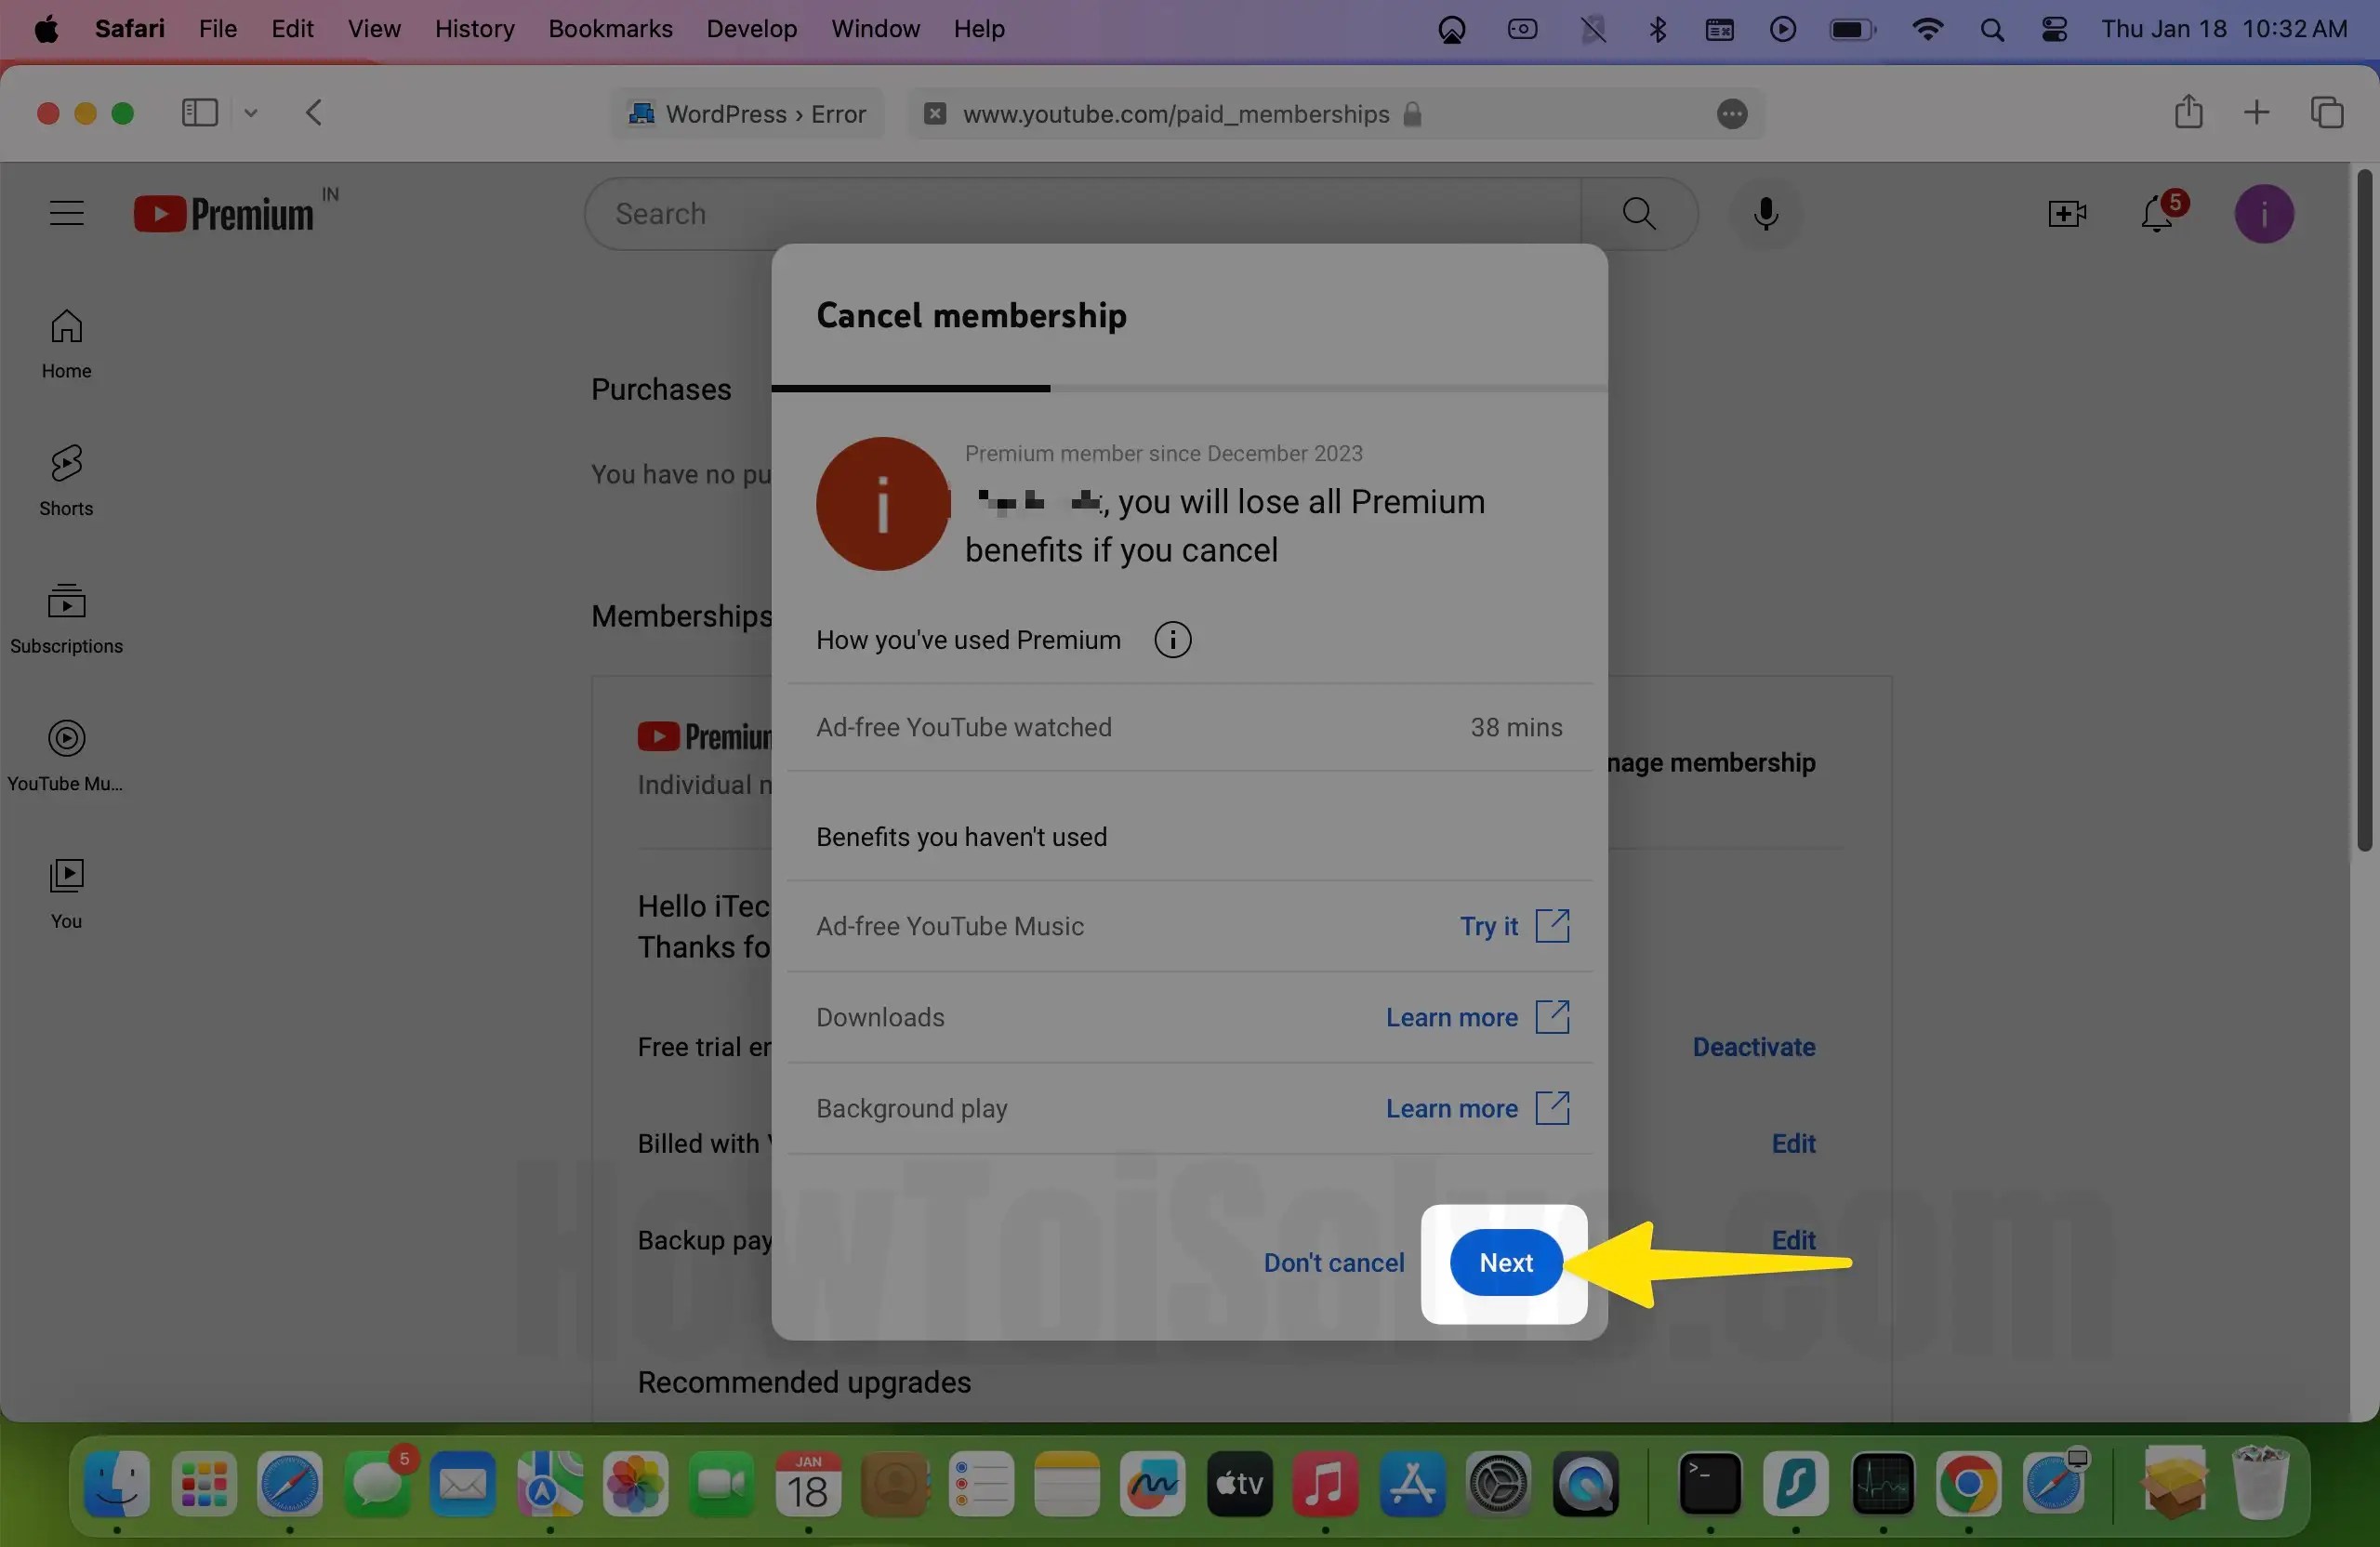Open your profile avatar menu
The width and height of the screenshot is (2380, 1547).
pos(2264,213)
